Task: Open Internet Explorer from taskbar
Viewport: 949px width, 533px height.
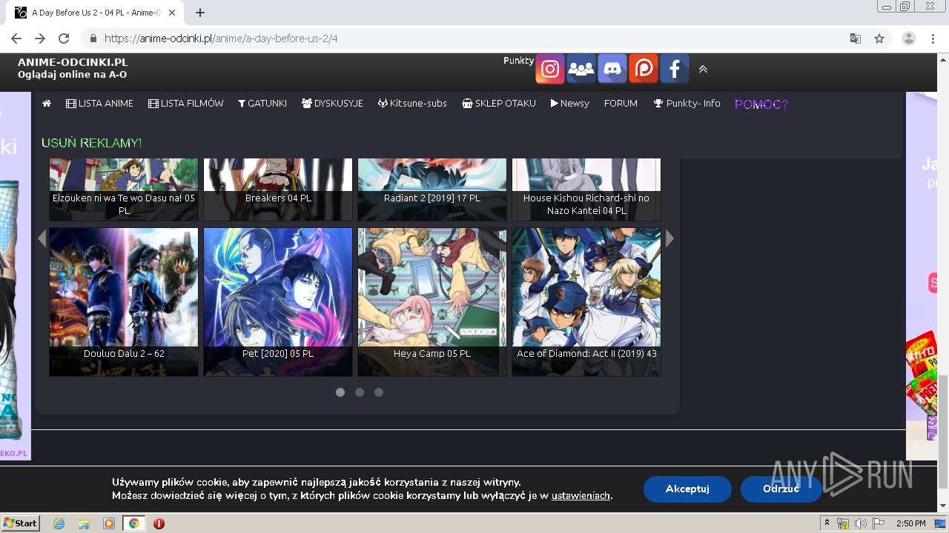Action: pos(59,523)
